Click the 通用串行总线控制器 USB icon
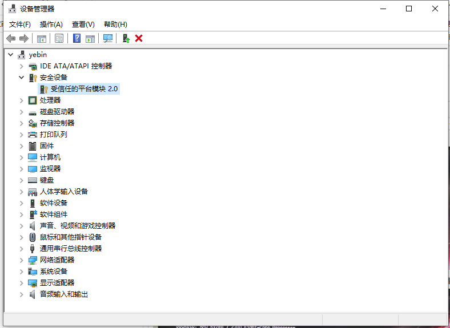 (x=32, y=249)
